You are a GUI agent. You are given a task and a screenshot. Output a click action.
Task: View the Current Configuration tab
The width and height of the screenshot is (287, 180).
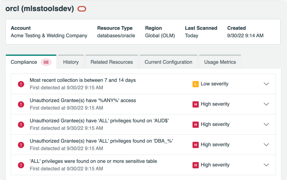pos(168,62)
